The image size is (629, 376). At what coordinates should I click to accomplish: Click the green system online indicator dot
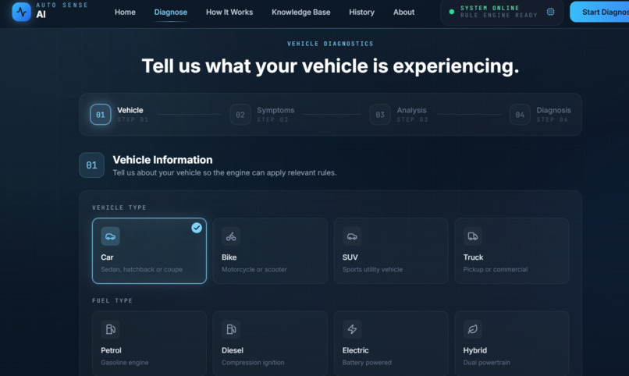pos(451,12)
